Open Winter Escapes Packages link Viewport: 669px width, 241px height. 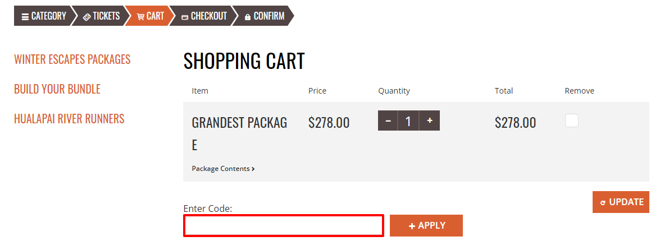[x=72, y=59]
